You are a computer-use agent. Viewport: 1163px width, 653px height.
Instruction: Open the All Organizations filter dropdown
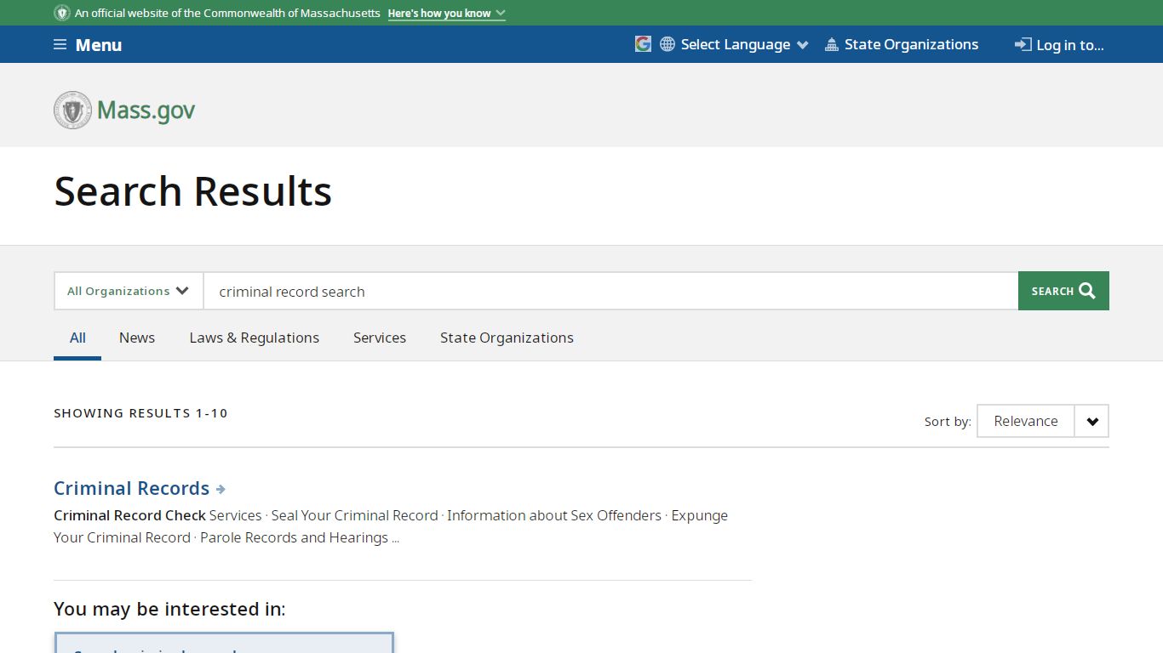tap(129, 291)
